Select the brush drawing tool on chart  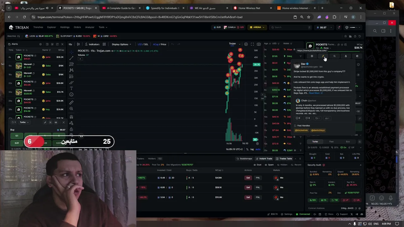click(x=71, y=82)
